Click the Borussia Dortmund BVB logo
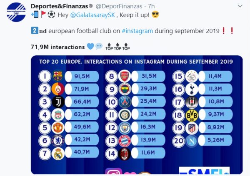 (191, 115)
